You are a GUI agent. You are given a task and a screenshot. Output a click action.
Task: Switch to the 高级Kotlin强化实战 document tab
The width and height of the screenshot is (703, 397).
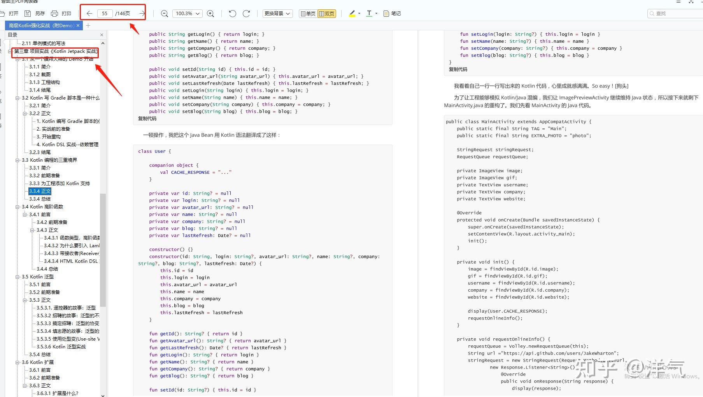(40, 25)
